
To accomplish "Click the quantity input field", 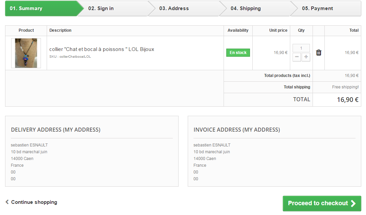I will pos(301,48).
